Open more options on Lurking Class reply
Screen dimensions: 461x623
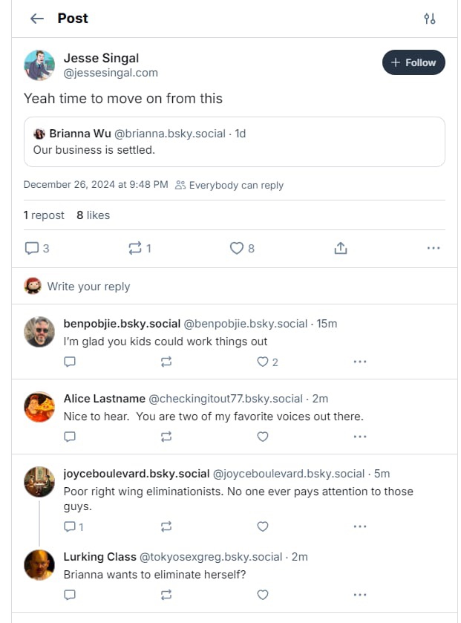360,595
